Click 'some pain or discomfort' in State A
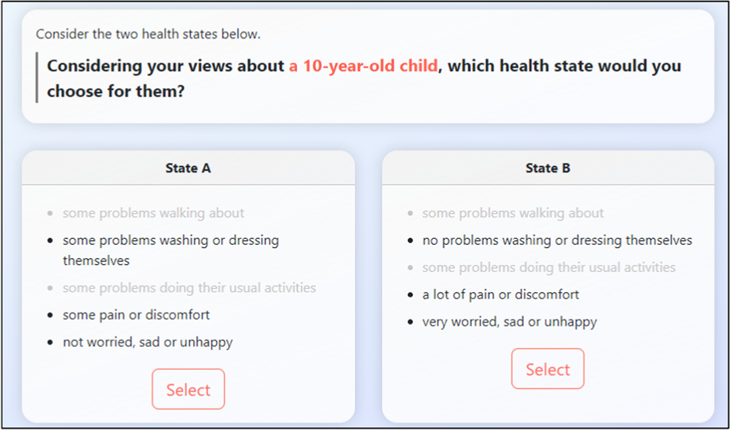The height and width of the screenshot is (430, 730). [136, 315]
